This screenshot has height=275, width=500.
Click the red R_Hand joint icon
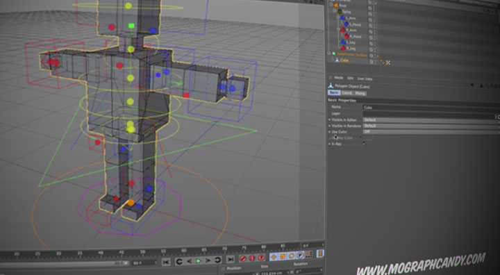[x=347, y=36]
